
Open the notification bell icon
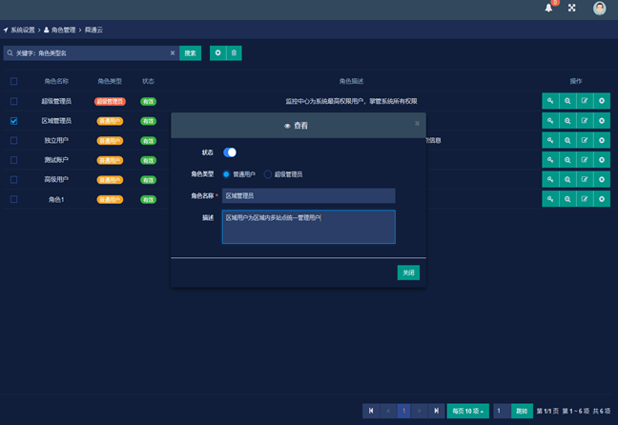click(548, 8)
